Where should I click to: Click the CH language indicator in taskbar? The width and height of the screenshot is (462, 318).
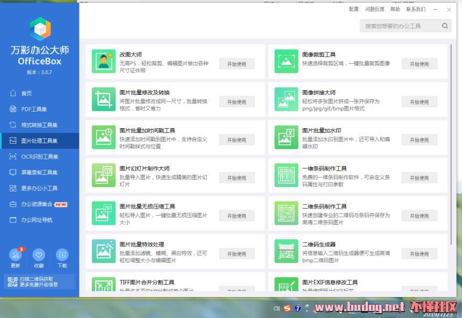pos(276,308)
